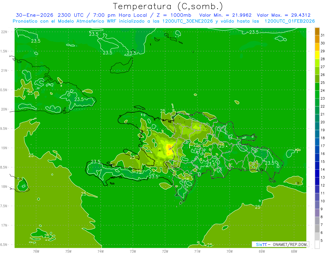Viewport: 330px width, 255px height.
Task: Pick the orange legend swatch between 30 and 31
Action: click(317, 39)
